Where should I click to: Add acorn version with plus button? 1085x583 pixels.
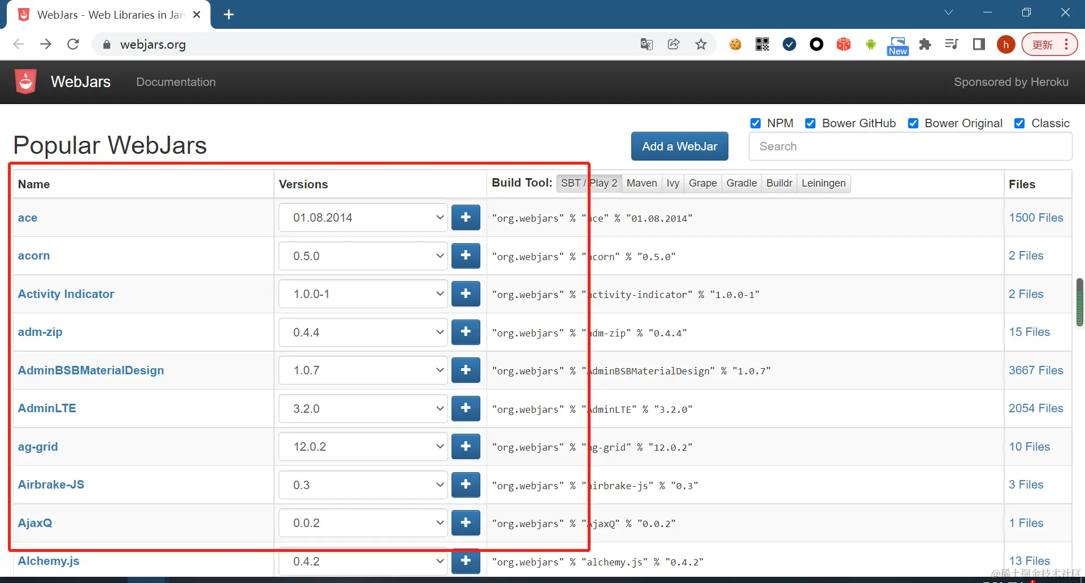(466, 256)
